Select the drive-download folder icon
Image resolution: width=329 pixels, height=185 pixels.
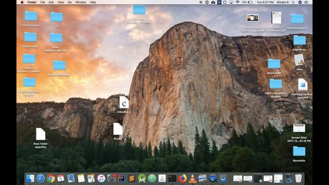point(56,38)
